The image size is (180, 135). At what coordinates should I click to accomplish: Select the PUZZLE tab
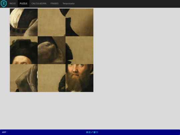point(23,4)
